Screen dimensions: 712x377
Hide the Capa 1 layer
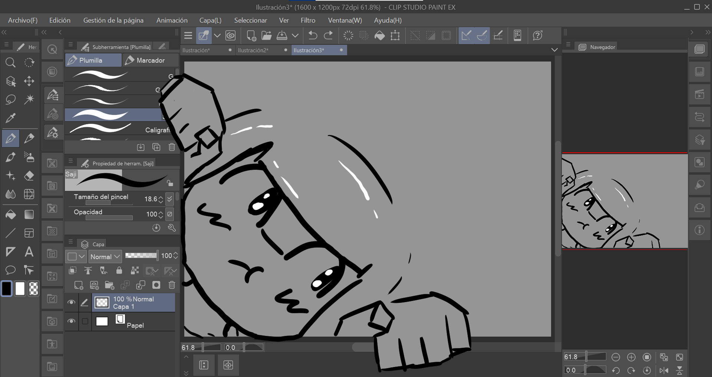(71, 302)
